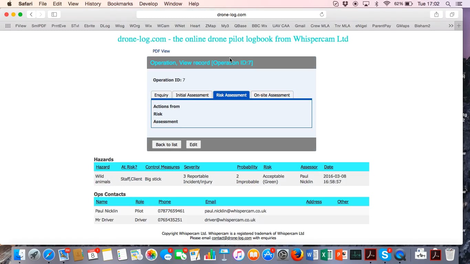This screenshot has height=264, width=470.
Task: Open iBooks in the Dock
Action: pos(254,255)
